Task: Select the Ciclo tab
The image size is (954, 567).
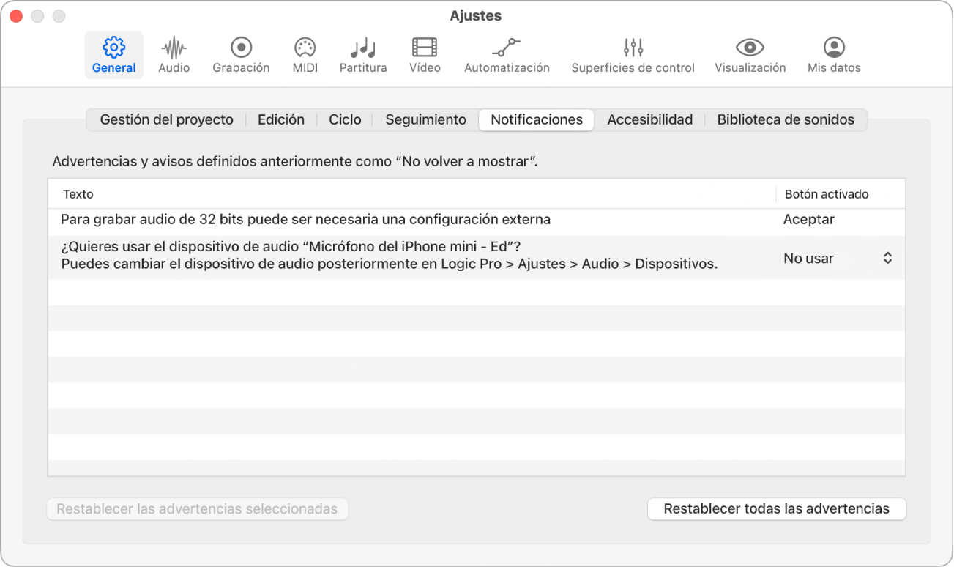Action: click(344, 119)
